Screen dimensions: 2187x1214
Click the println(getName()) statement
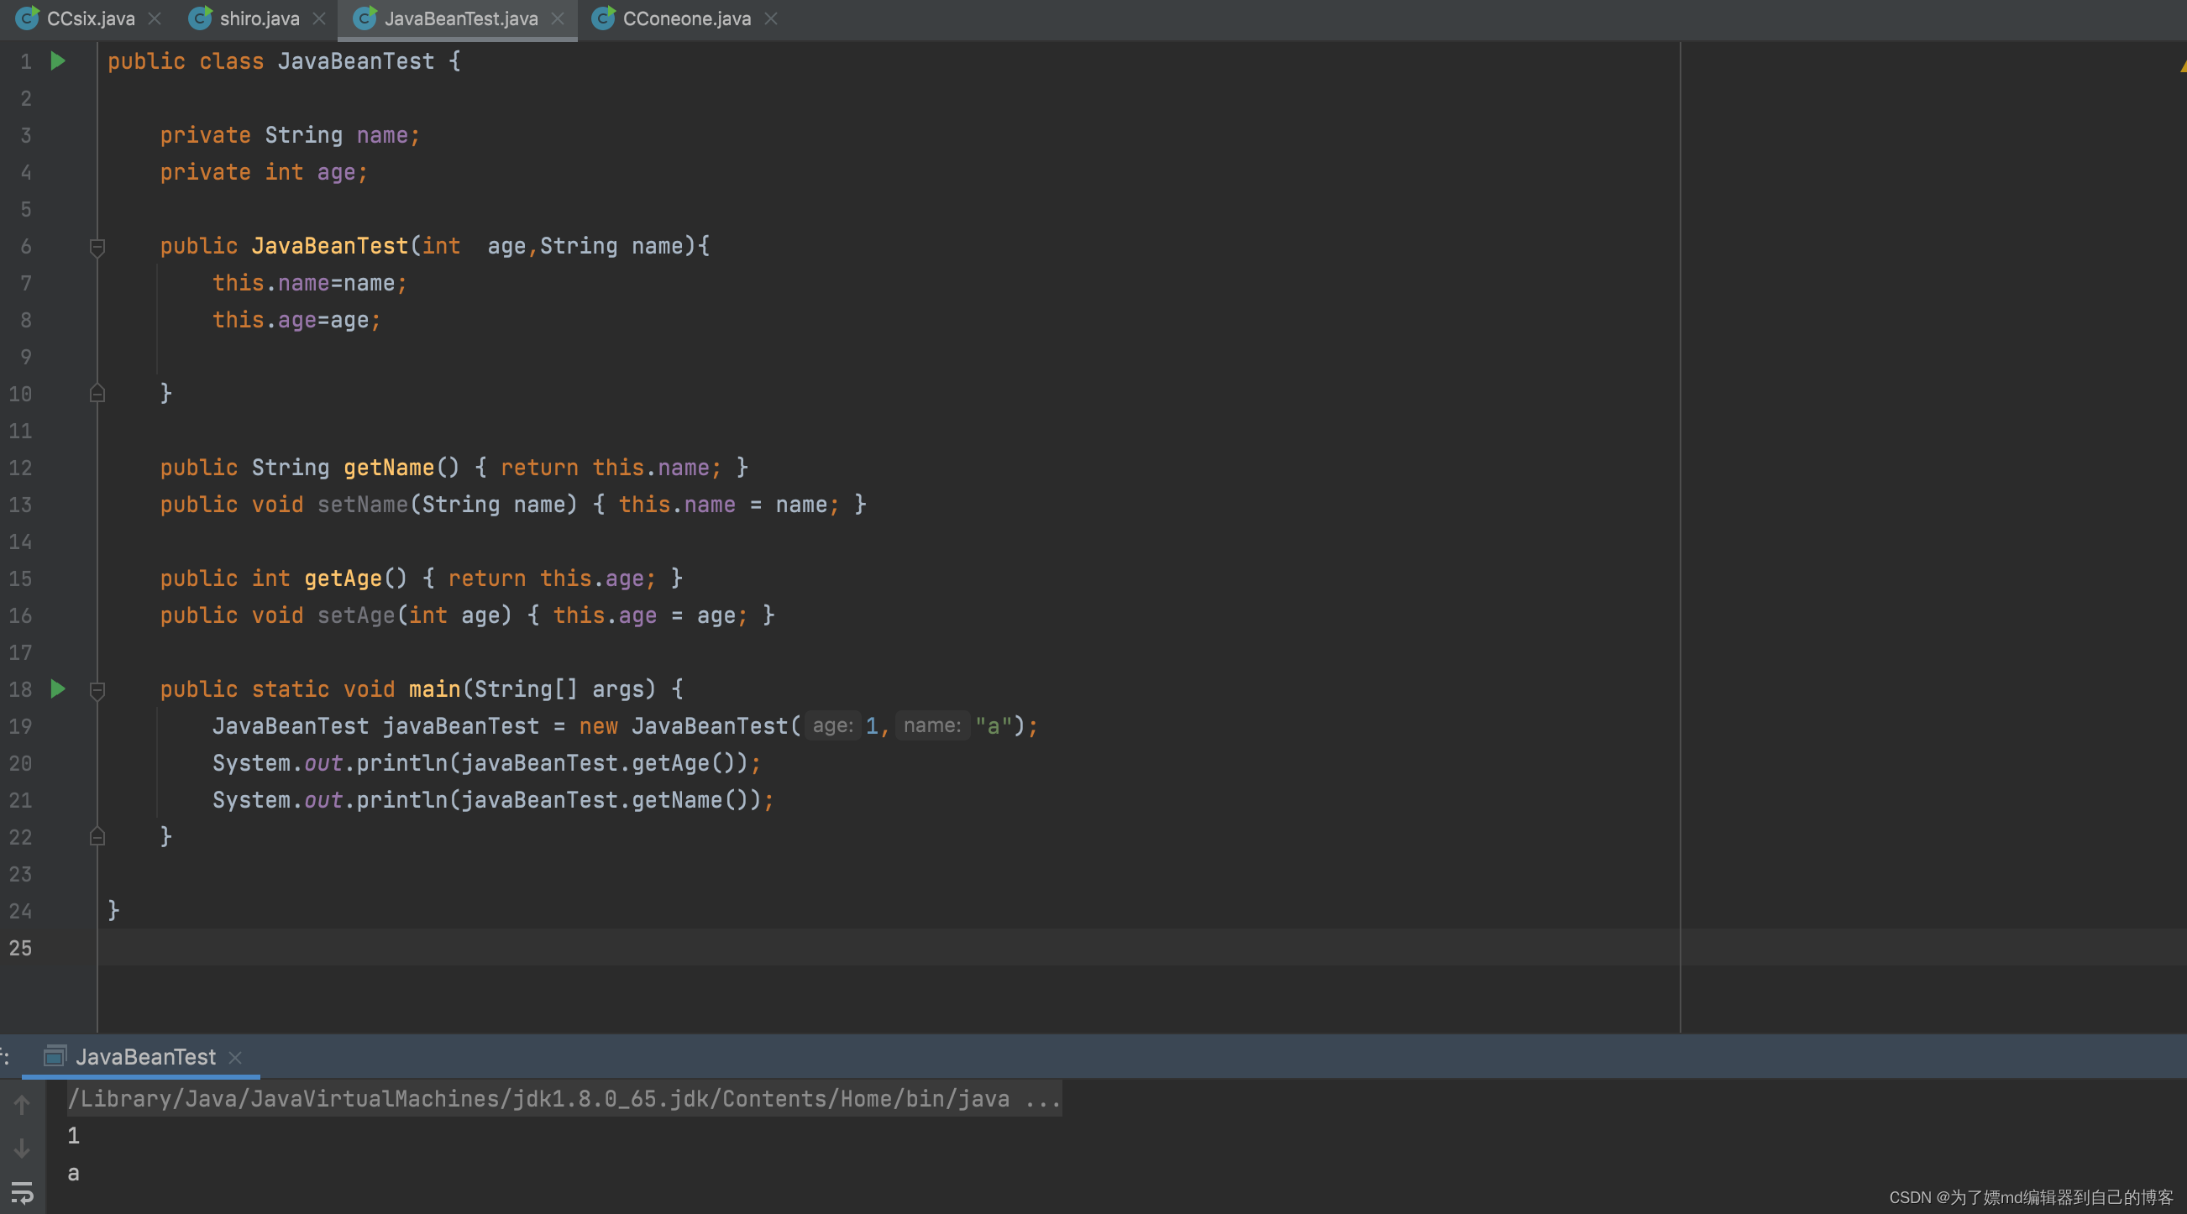click(x=493, y=800)
